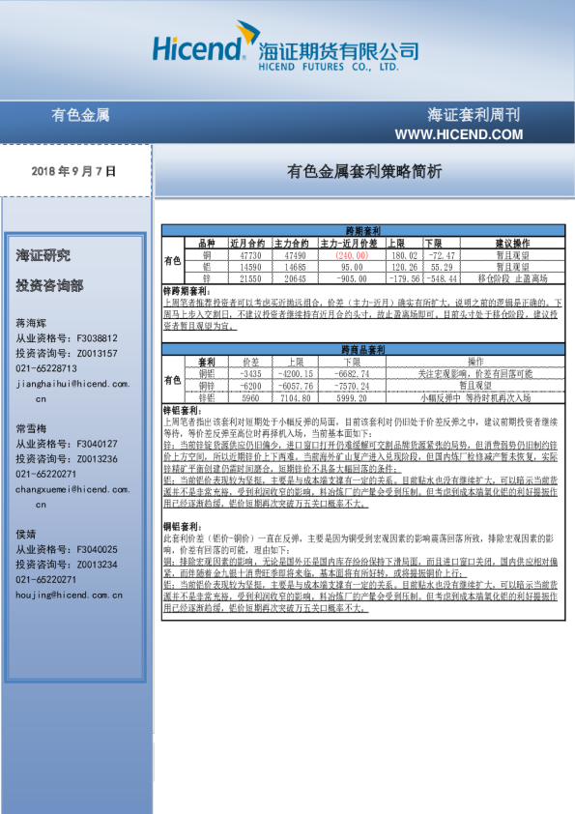Select the zinc main contract value 20645
This screenshot has height=814, width=575.
coord(295,278)
